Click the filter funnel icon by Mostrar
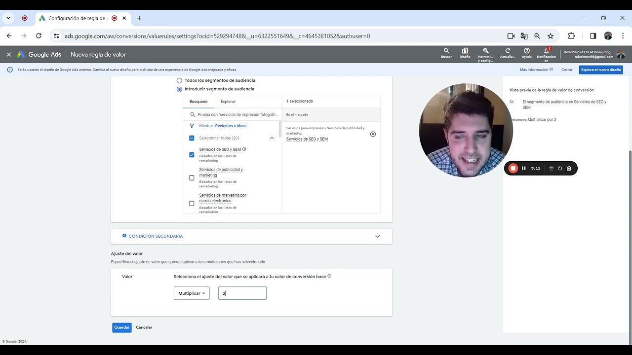The width and height of the screenshot is (632, 355). pos(192,126)
